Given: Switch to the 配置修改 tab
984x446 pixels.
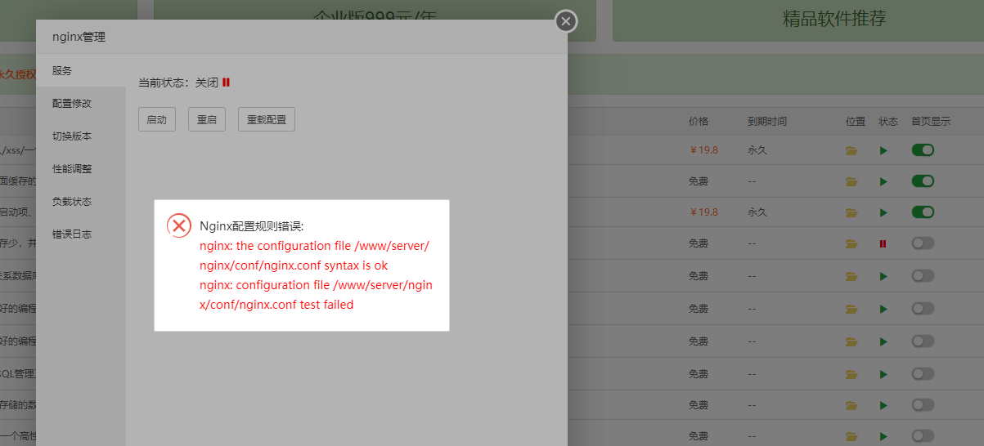Looking at the screenshot, I should (x=81, y=104).
